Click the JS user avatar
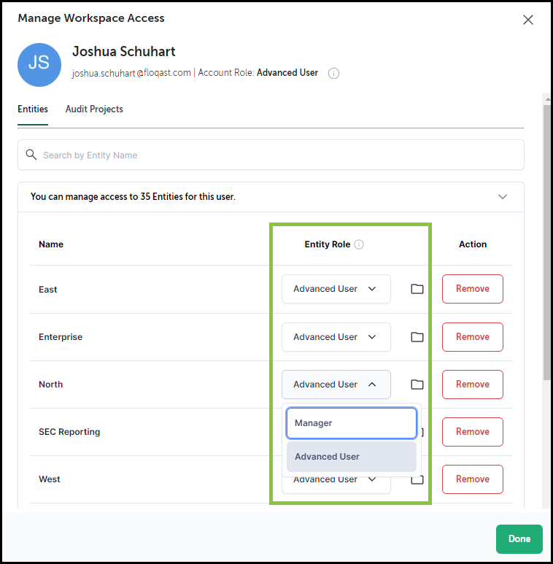This screenshot has width=553, height=564. pyautogui.click(x=39, y=65)
